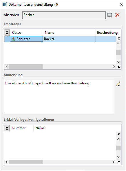
Task: Close the Dokumentversandeinstellung dialog
Action: (121, 4)
